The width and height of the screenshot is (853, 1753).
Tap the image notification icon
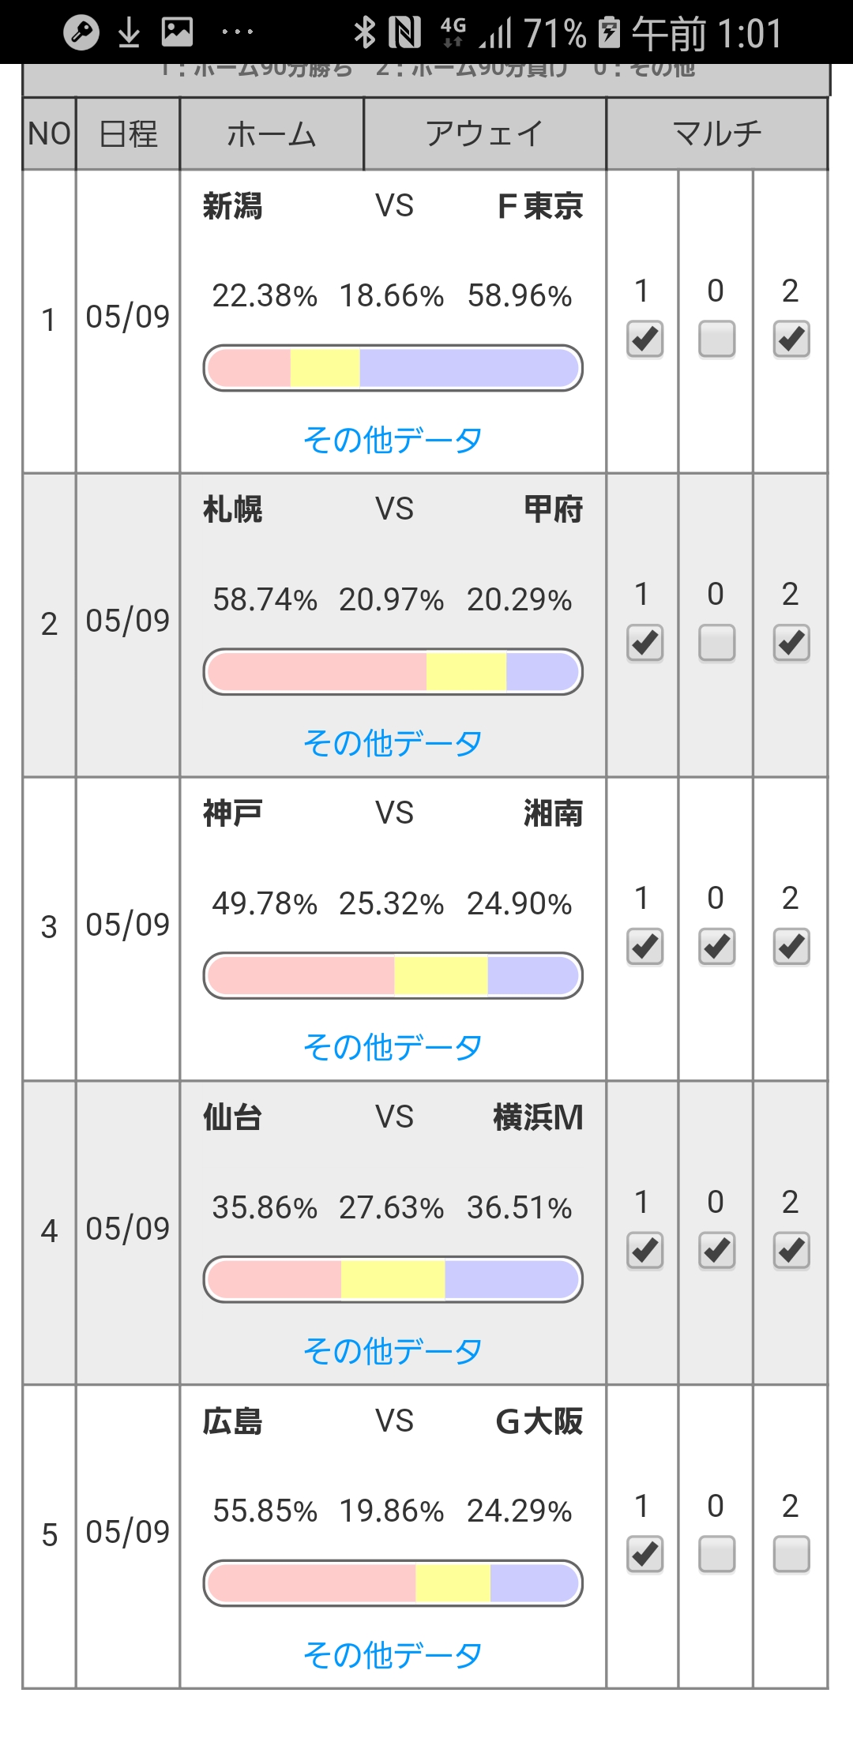pyautogui.click(x=177, y=32)
